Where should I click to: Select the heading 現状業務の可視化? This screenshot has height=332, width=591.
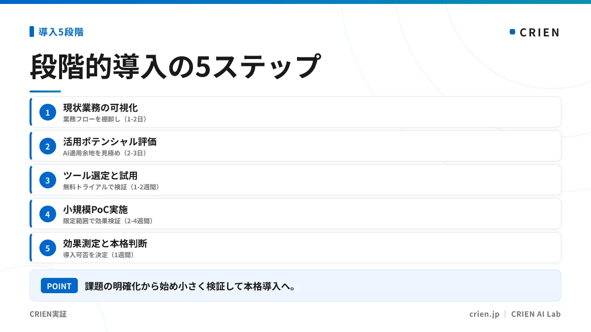point(100,108)
